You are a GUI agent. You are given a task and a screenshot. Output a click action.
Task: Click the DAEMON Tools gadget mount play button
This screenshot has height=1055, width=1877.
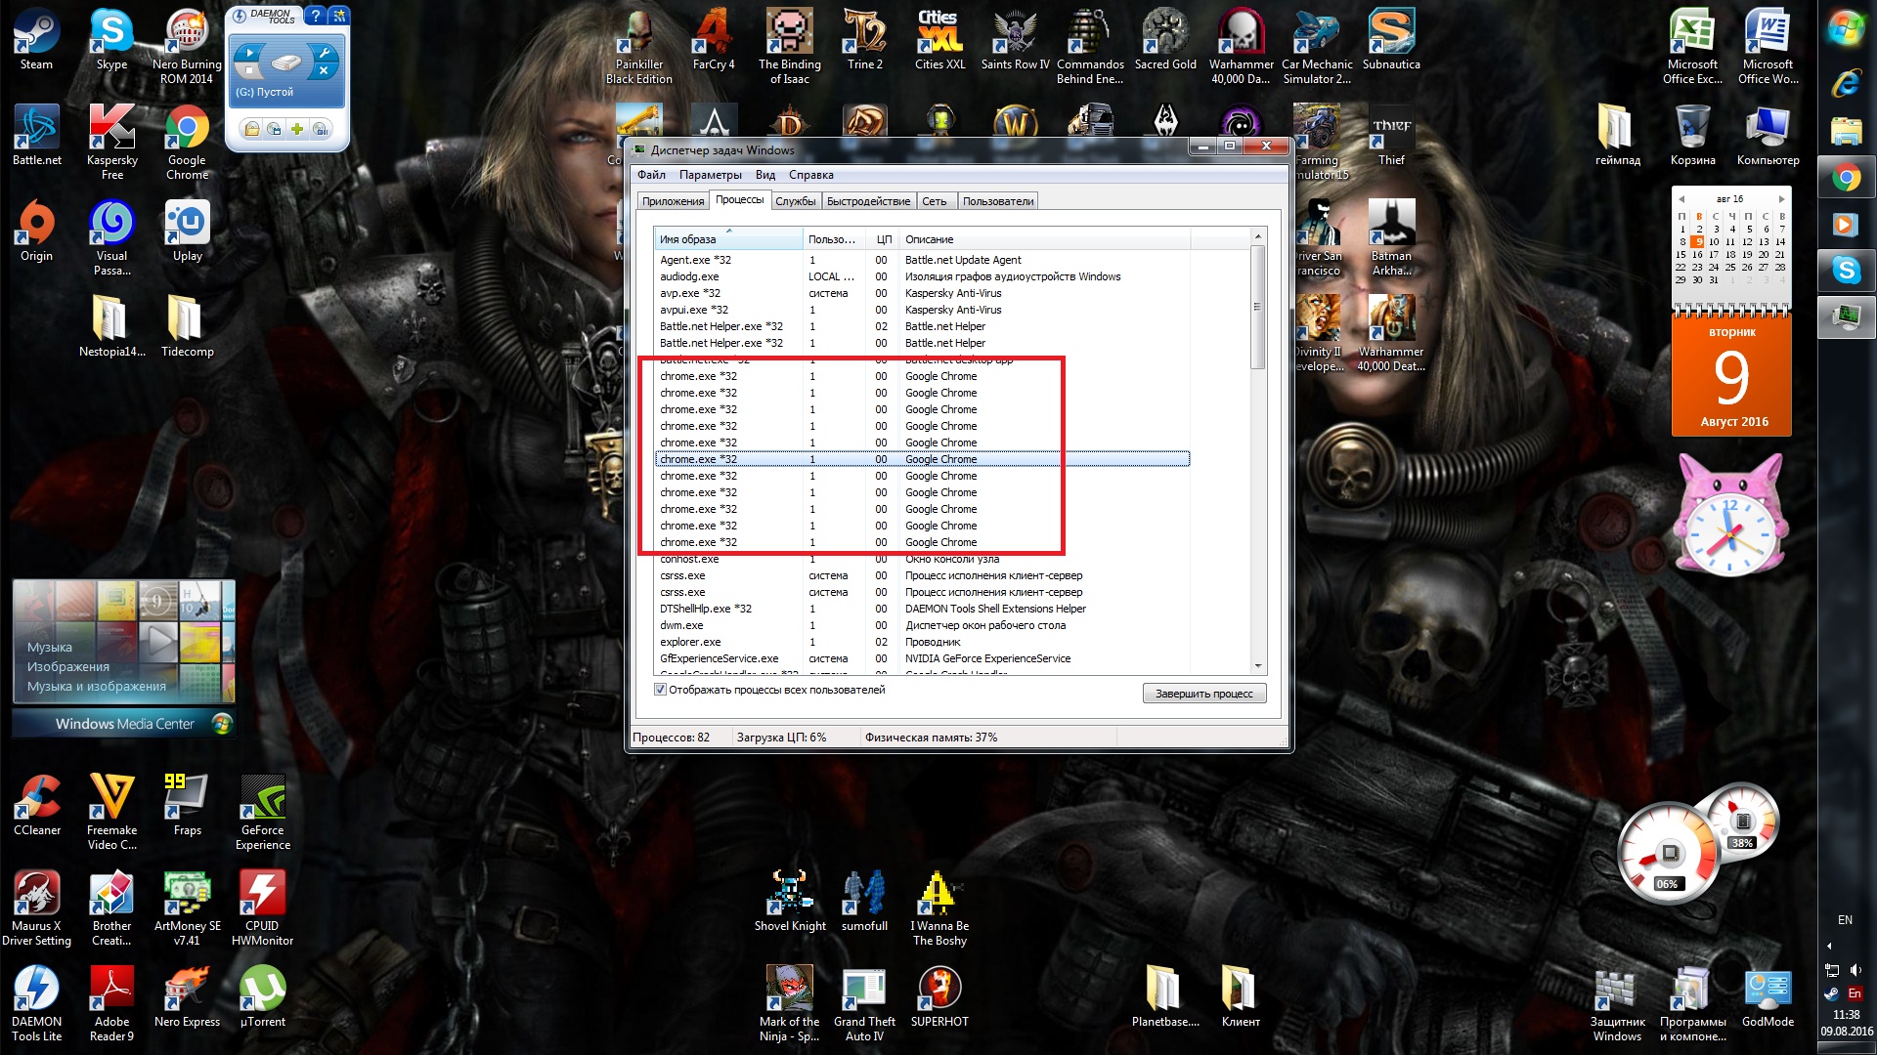[249, 54]
